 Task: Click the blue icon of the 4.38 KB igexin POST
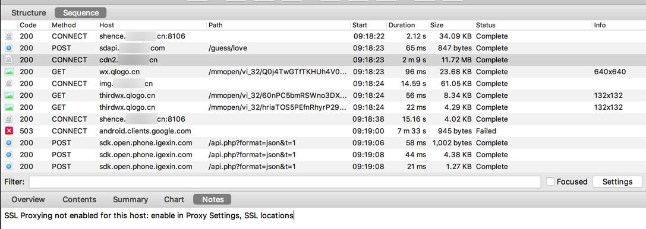click(9, 155)
